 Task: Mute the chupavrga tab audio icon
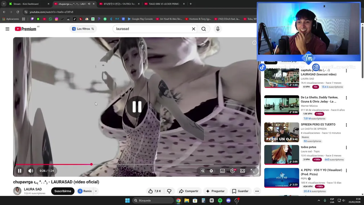point(89,4)
